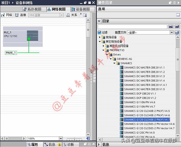Switch to the 设备视图 tab
The image size is (181, 147).
point(83,9)
